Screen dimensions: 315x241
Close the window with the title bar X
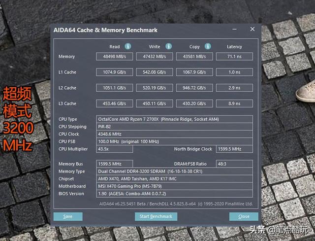point(252,30)
